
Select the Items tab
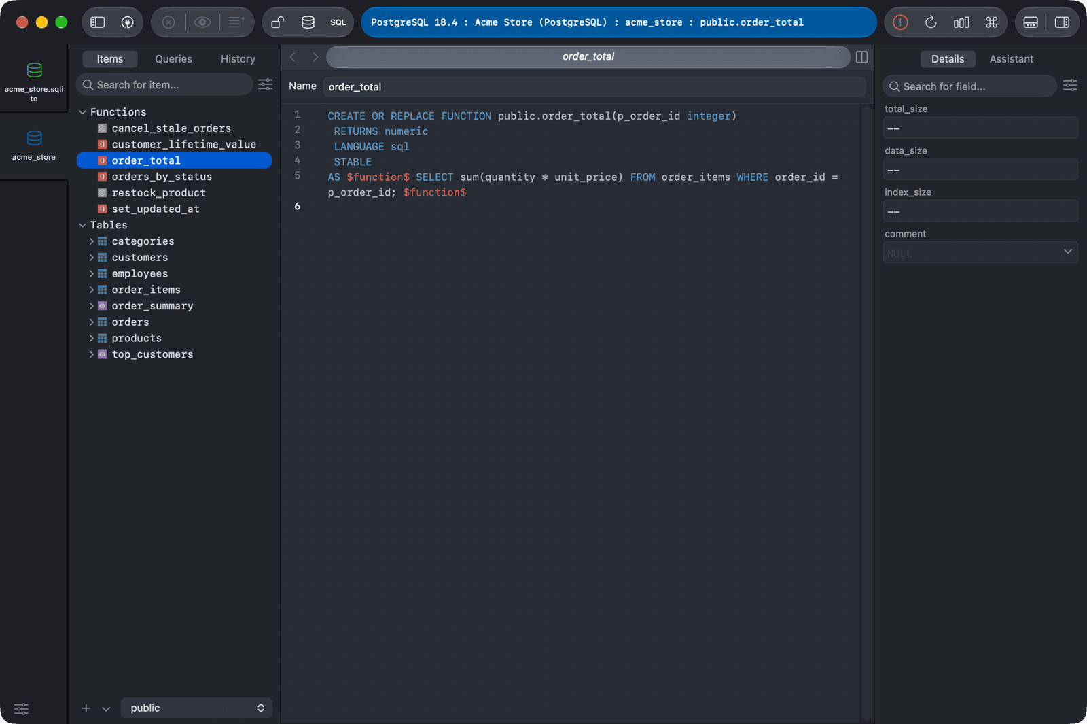(110, 59)
